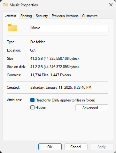Click the G:\ location value
This screenshot has width=116, height=153.
click(33, 50)
